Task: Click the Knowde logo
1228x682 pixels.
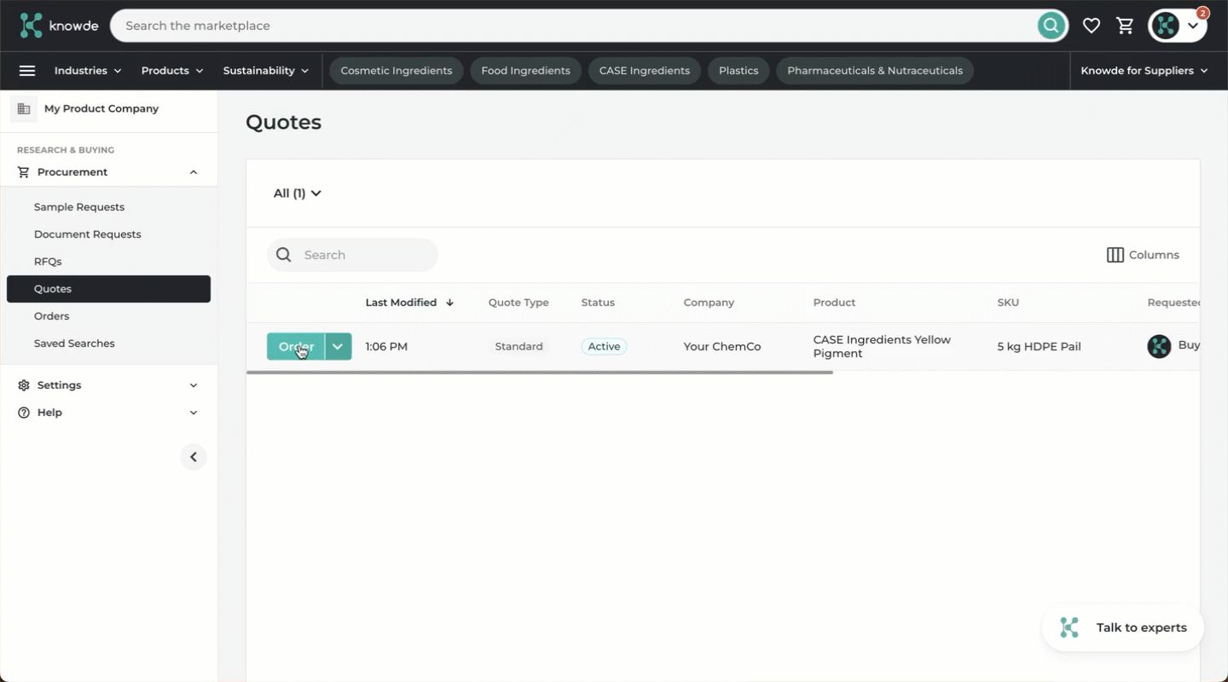Action: [x=59, y=26]
